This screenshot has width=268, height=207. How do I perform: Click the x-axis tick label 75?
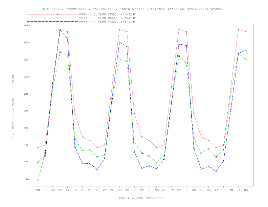tap(224, 190)
